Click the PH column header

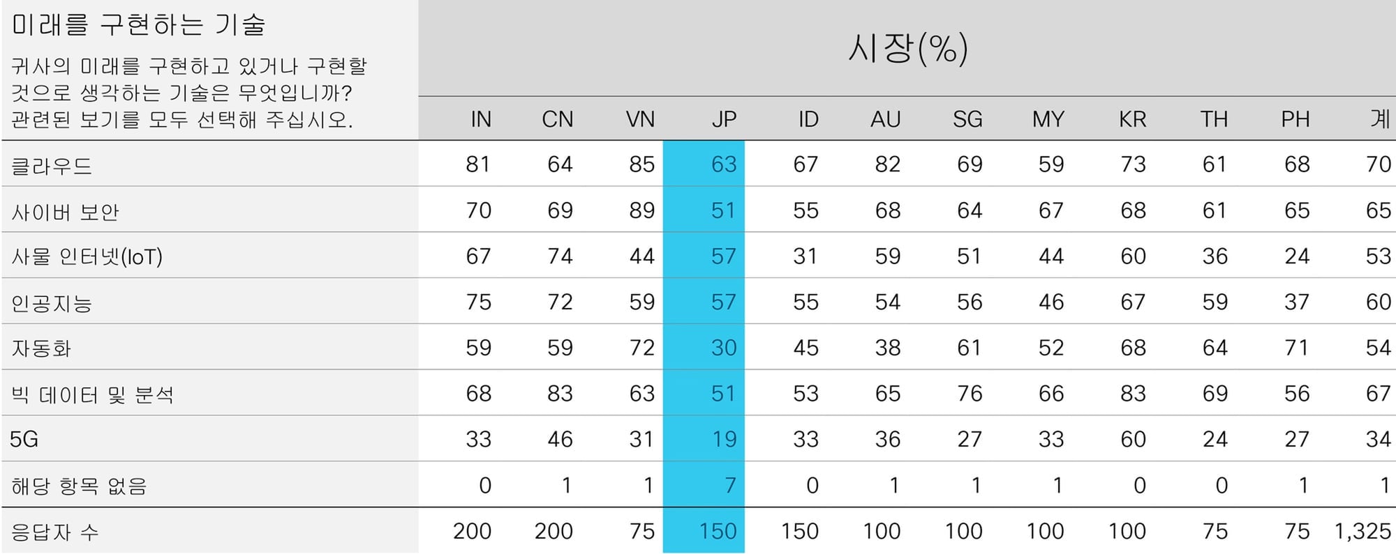click(1295, 119)
